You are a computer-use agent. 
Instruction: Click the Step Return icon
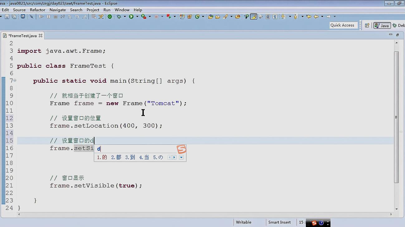(84, 17)
